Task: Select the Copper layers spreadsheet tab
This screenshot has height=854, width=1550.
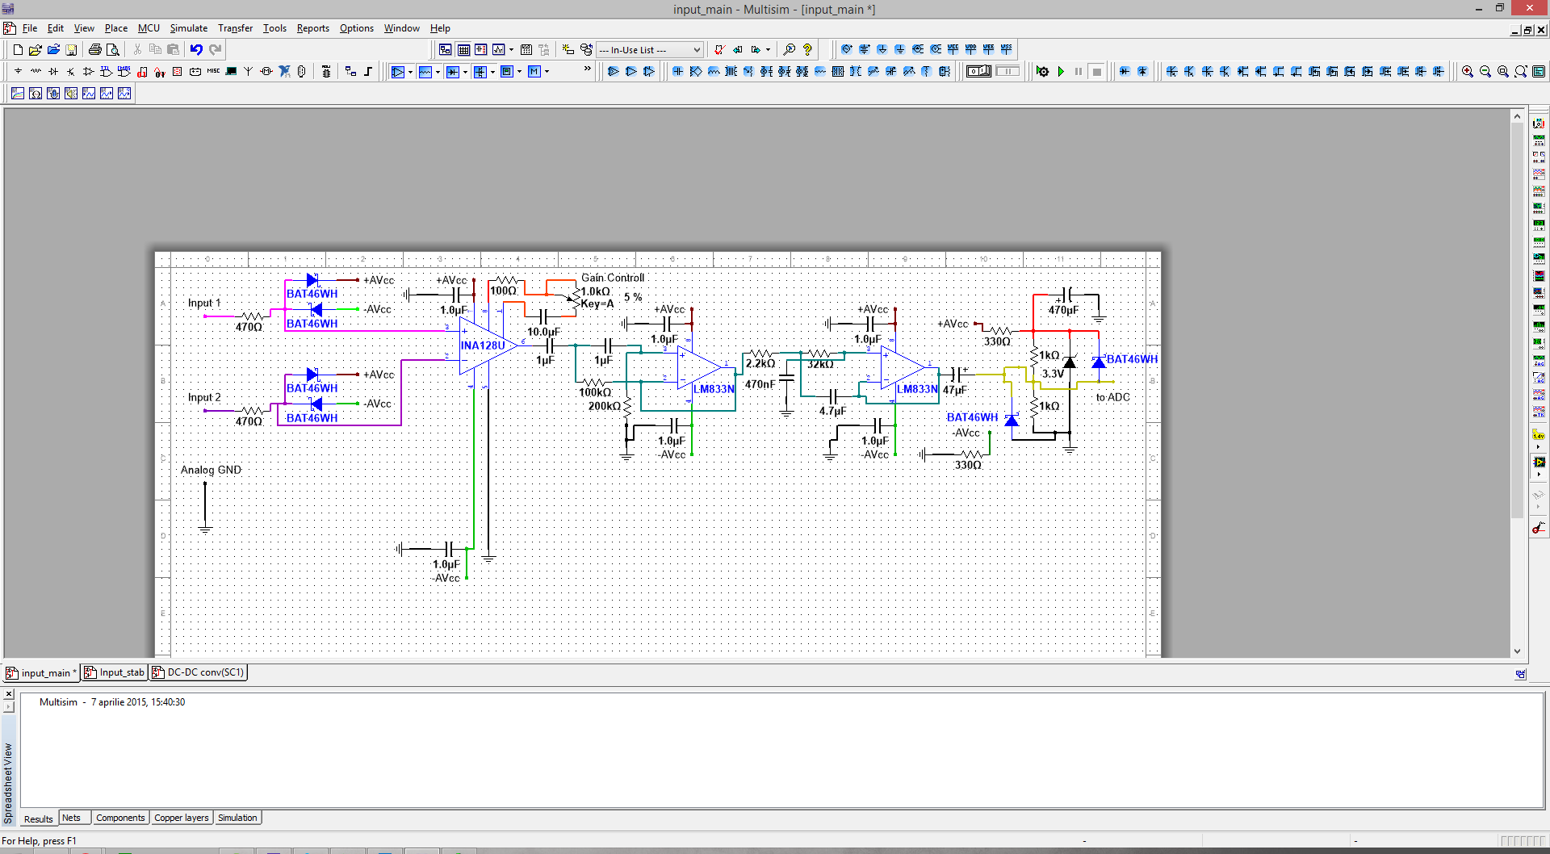Action: coord(182,818)
